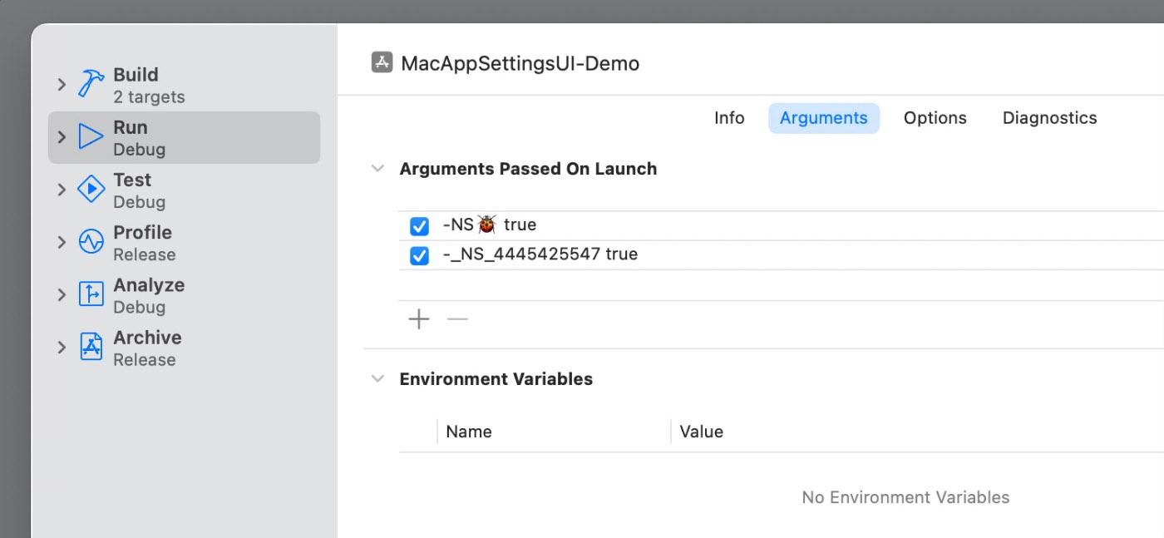
Task: Click the Profile waveform icon
Action: [x=91, y=242]
